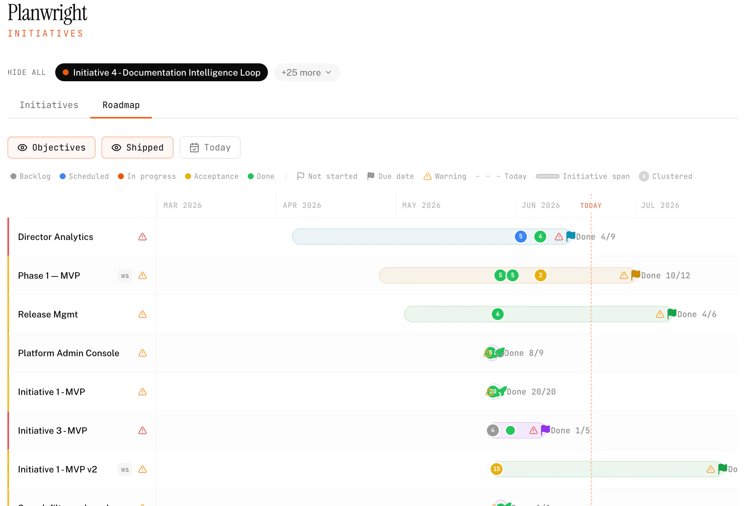Open Director Analytics row
This screenshot has height=506, width=744.
pyautogui.click(x=56, y=237)
